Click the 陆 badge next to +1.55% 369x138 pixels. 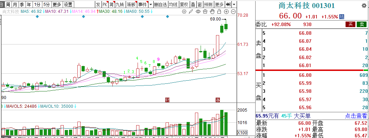pyautogui.click(x=342, y=17)
